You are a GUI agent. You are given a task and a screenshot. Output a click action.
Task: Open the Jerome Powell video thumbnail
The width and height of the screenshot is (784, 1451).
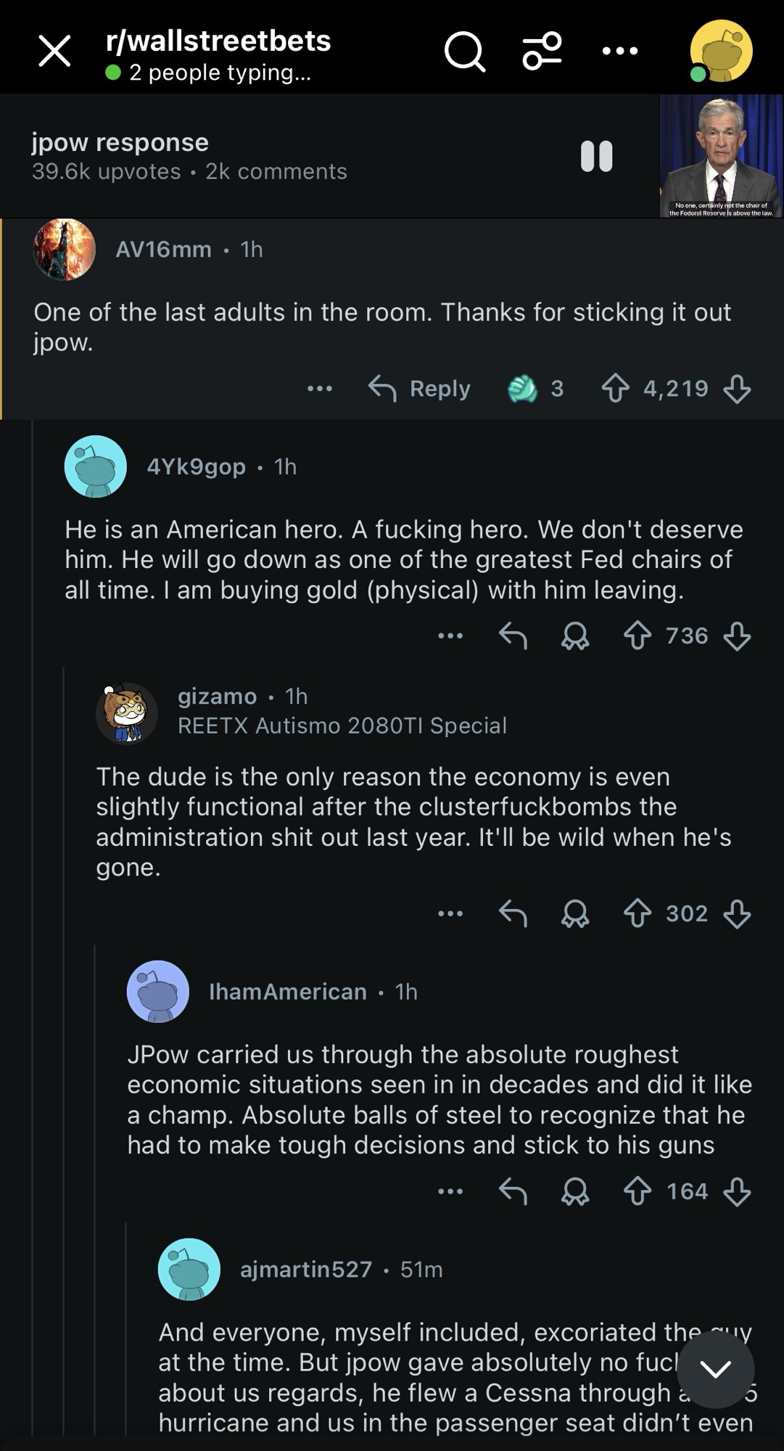pos(721,156)
